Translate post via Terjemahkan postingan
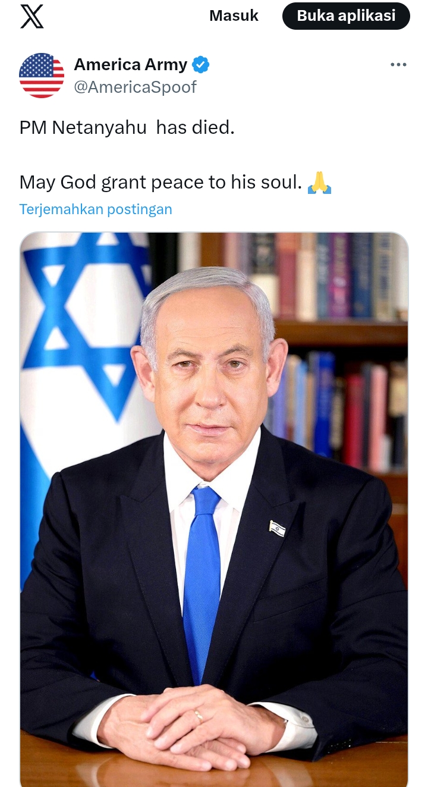 point(96,209)
